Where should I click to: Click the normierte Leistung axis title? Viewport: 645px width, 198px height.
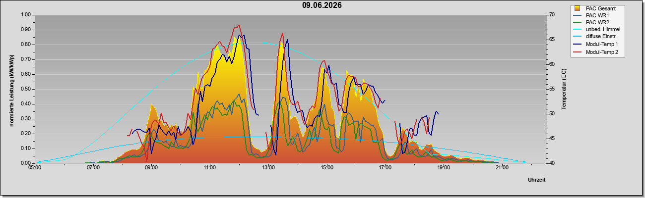coord(11,88)
